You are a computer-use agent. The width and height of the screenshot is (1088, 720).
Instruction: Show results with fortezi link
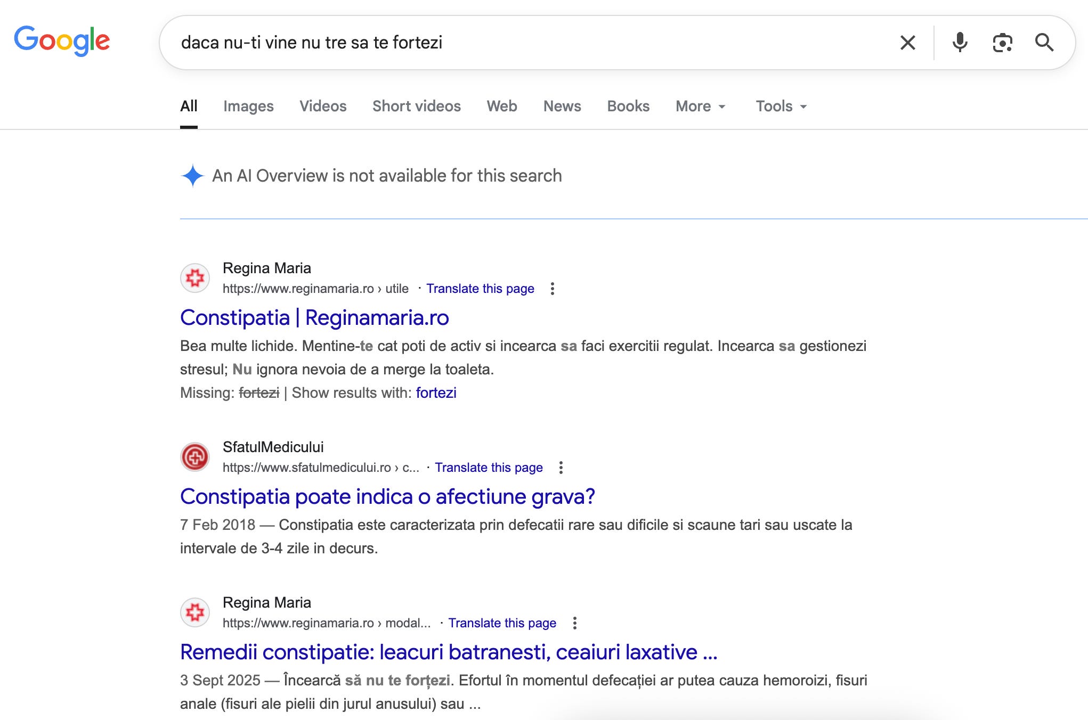(x=436, y=393)
